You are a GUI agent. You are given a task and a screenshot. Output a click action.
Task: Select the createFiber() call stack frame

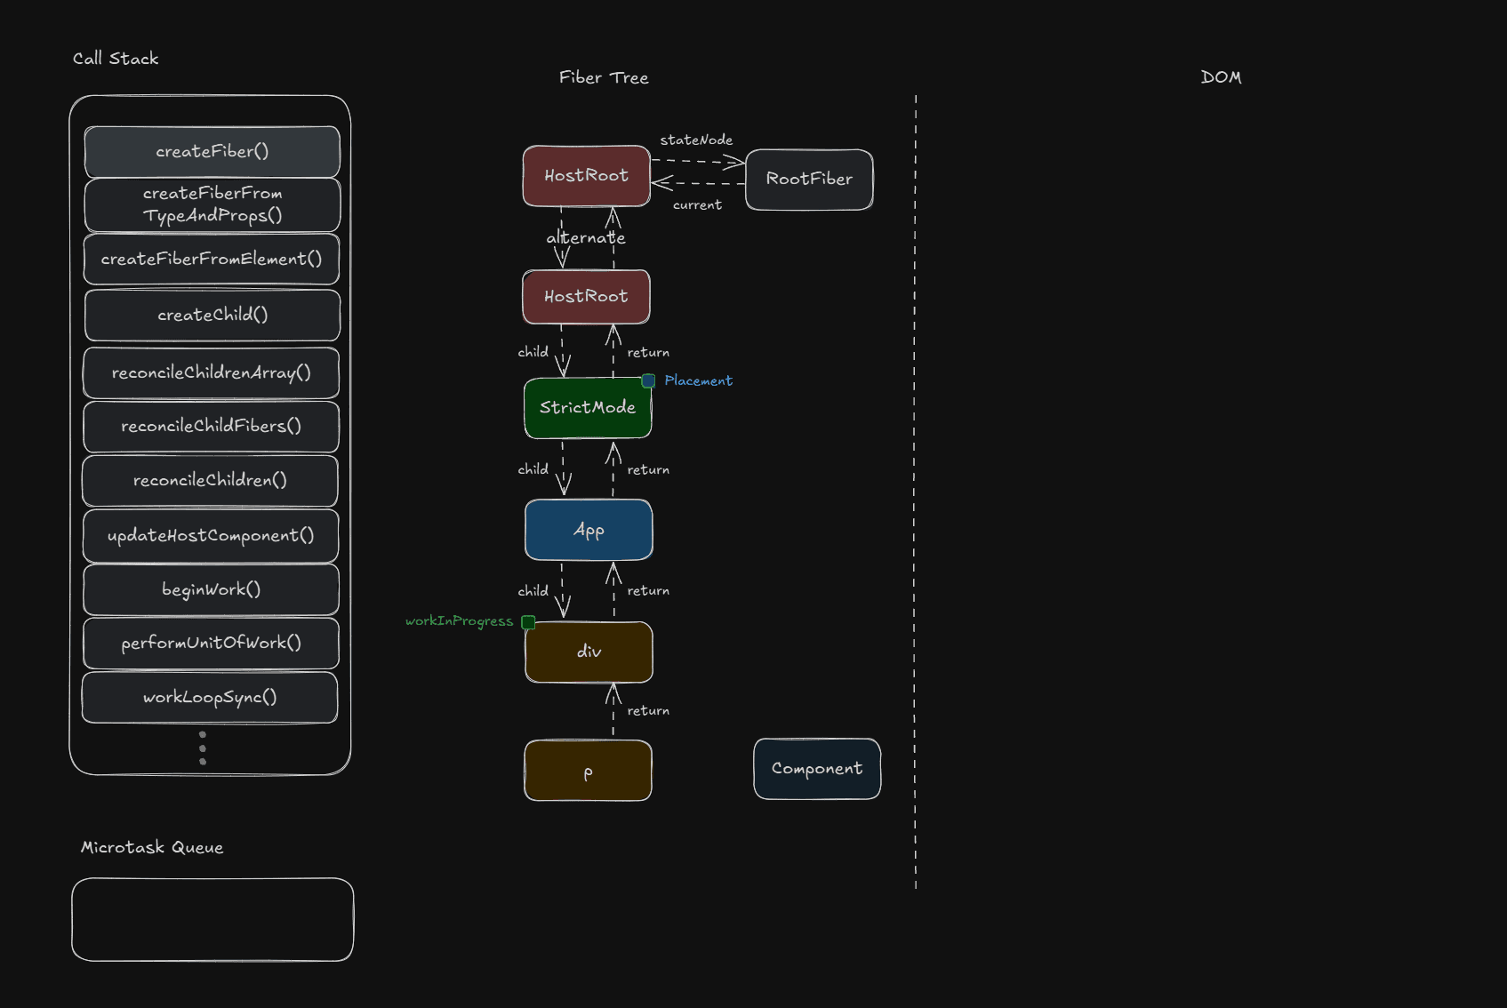(x=212, y=151)
